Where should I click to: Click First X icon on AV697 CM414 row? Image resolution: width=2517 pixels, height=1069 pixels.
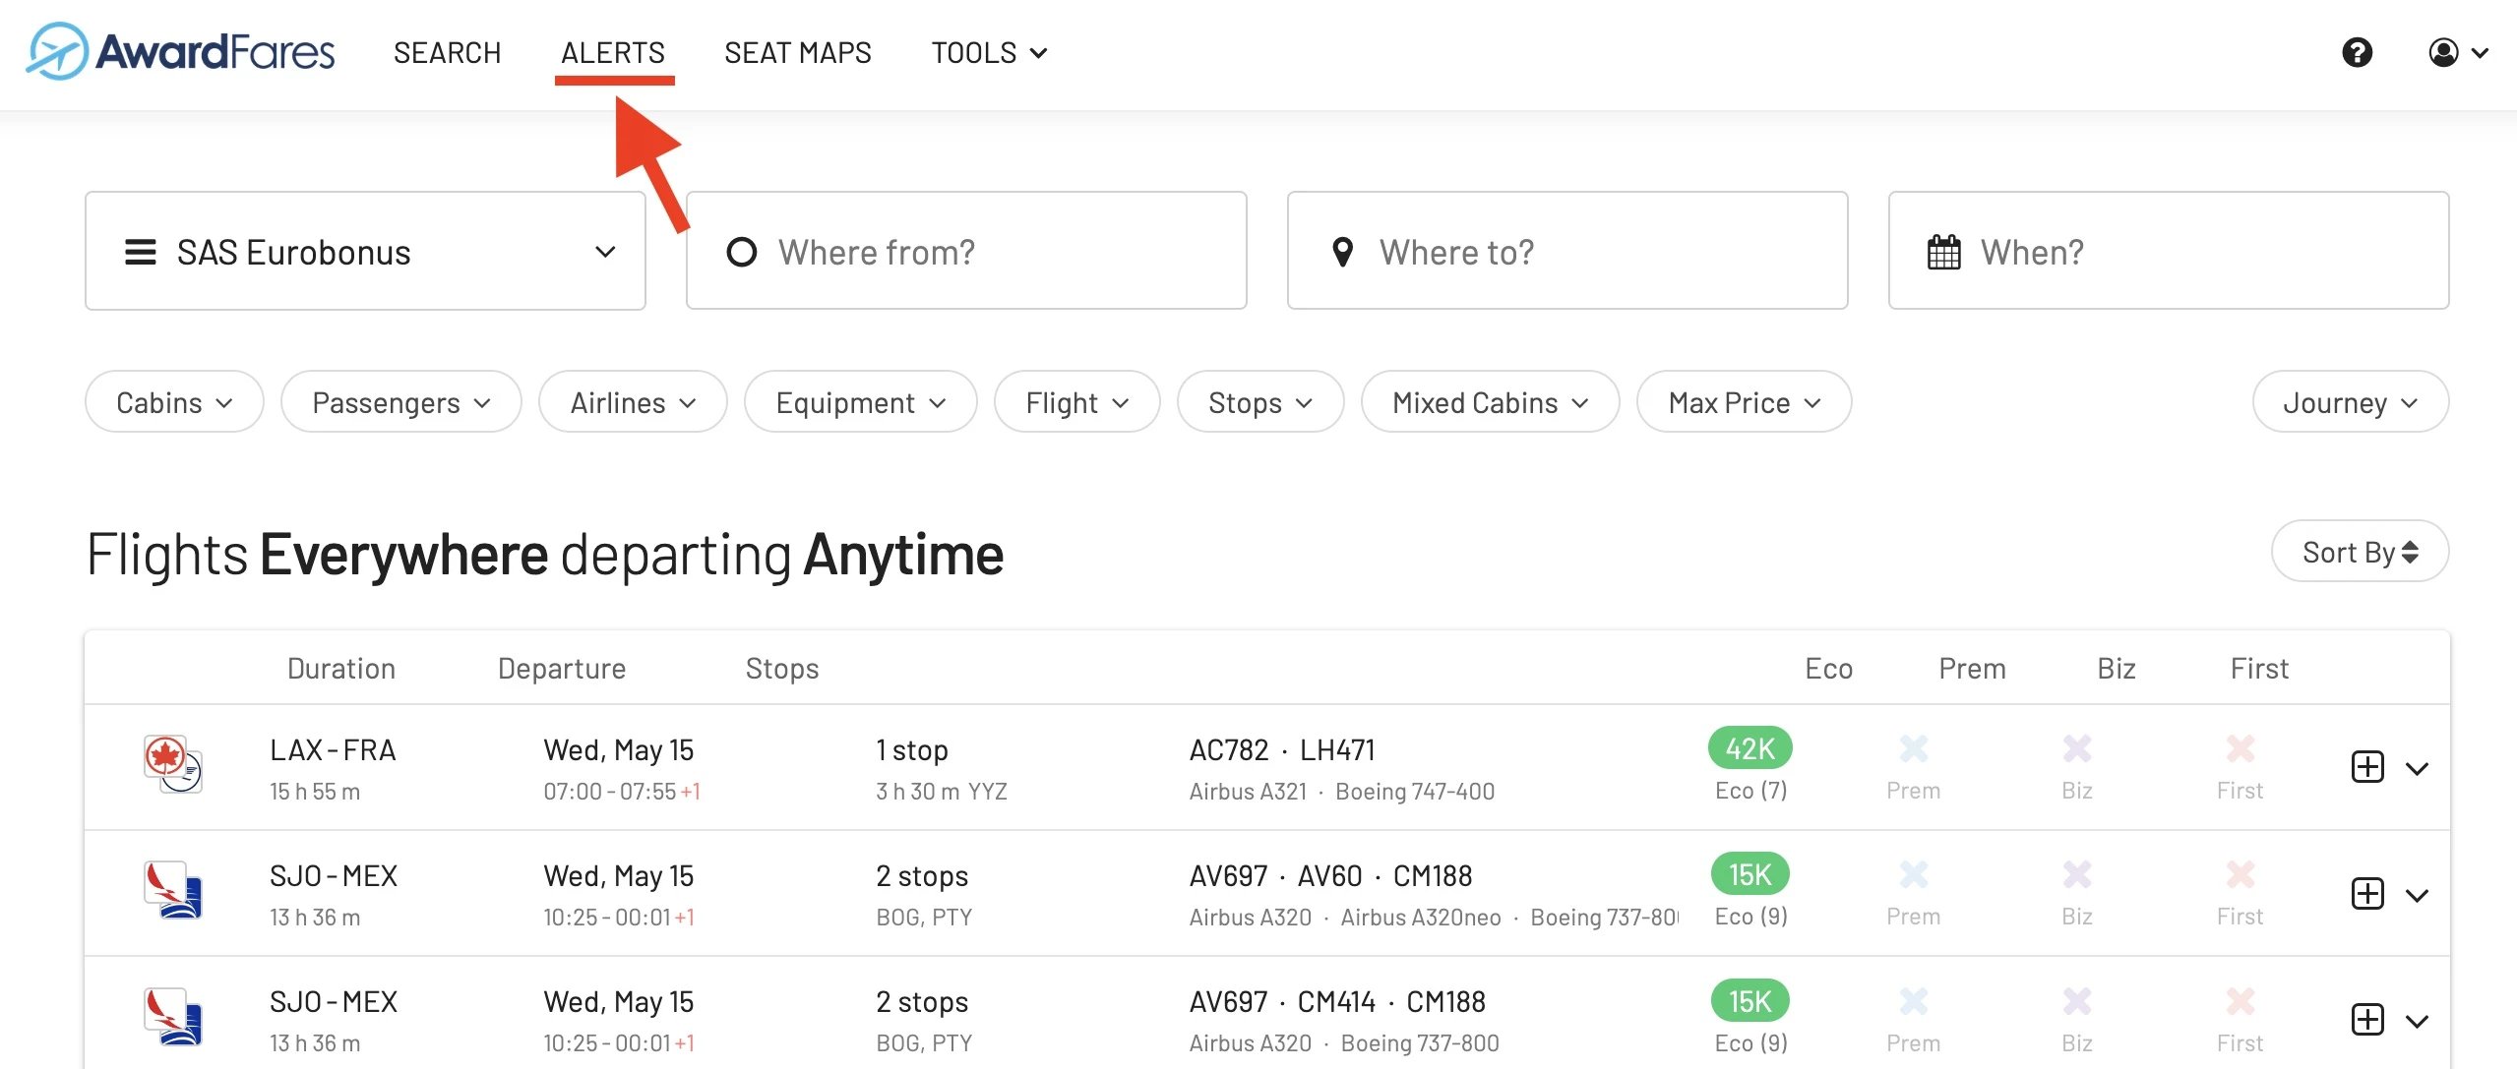point(2240,1001)
